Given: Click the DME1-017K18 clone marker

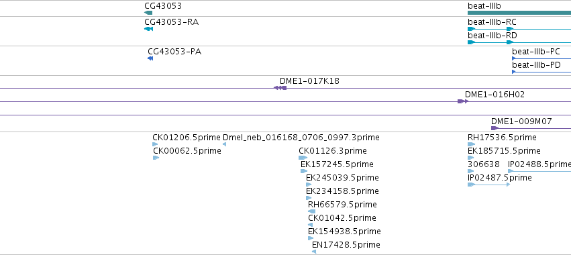Looking at the screenshot, I should [280, 88].
